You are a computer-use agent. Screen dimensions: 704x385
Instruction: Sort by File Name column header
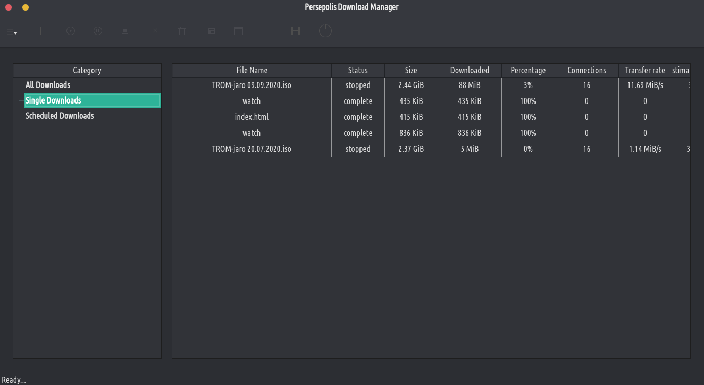[x=252, y=70]
